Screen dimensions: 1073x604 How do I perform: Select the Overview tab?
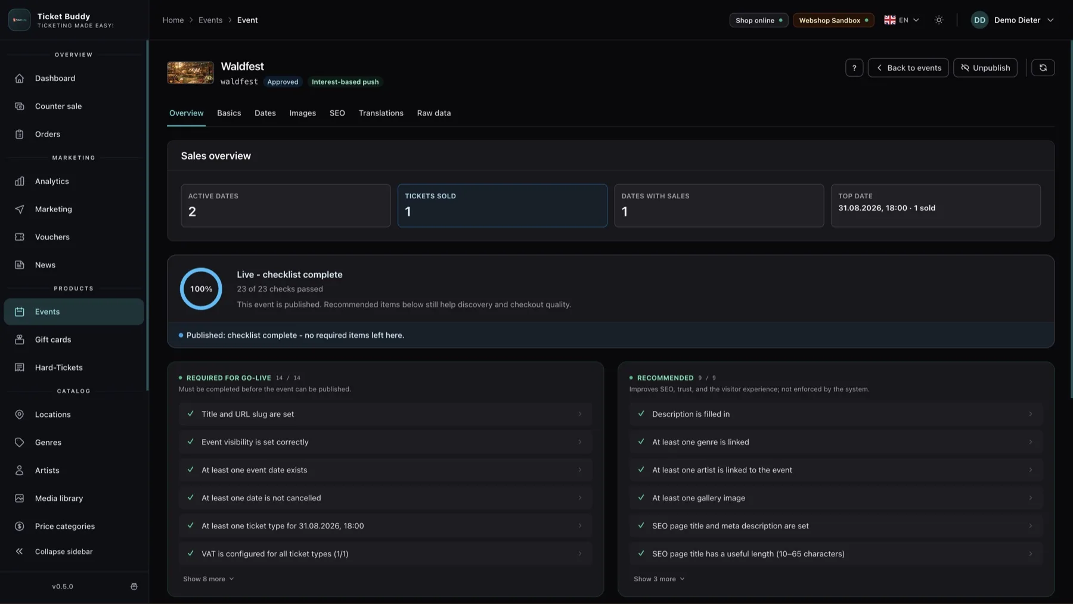(x=186, y=113)
